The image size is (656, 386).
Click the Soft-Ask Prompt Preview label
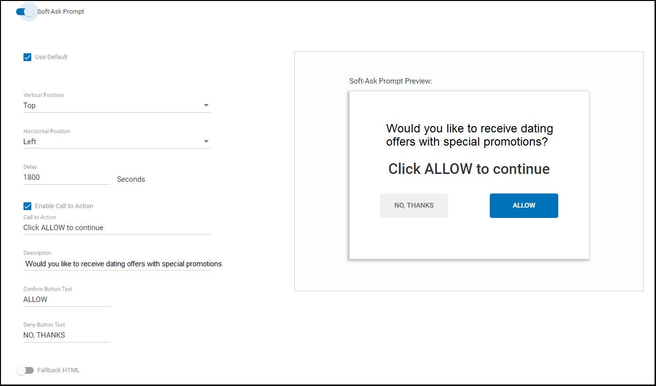391,81
